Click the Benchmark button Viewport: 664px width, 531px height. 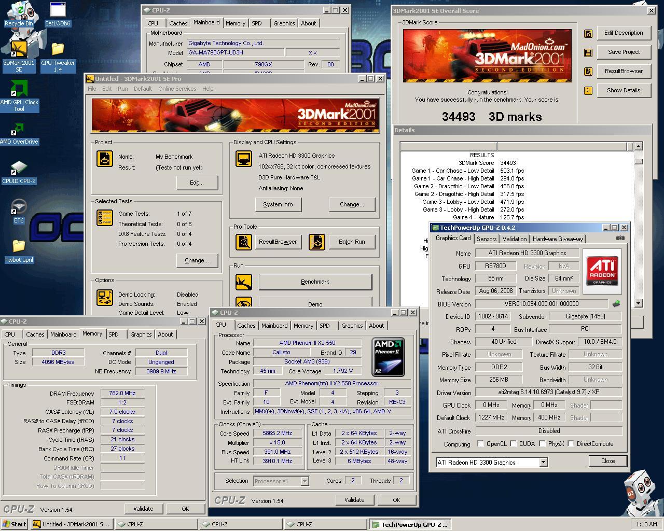click(x=315, y=282)
